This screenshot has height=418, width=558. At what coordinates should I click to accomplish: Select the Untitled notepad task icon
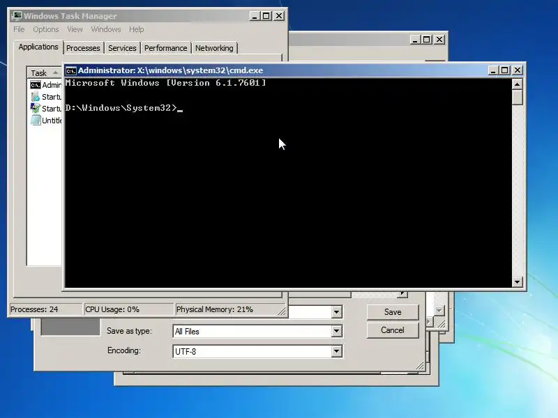point(36,120)
